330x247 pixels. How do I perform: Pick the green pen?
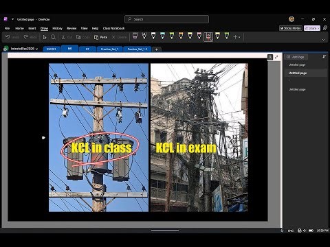click(x=172, y=36)
